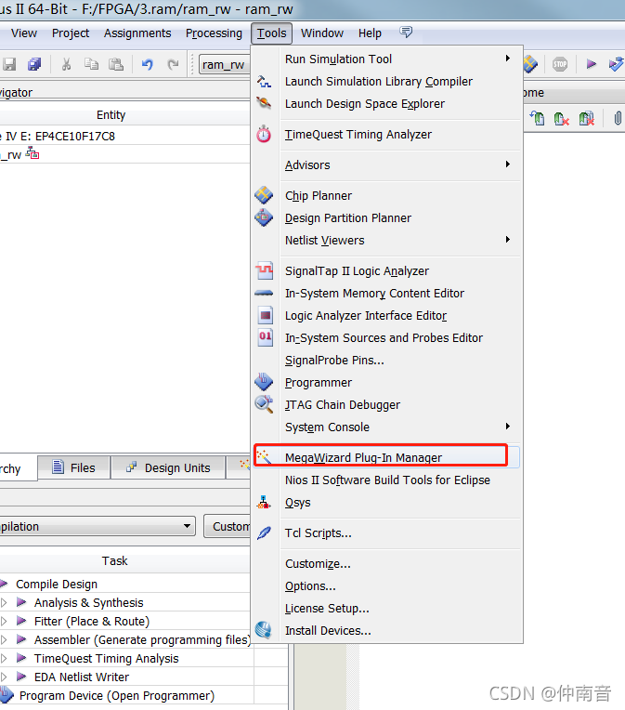Open Tcl Scripts... menu entry
Image resolution: width=625 pixels, height=710 pixels.
(x=319, y=533)
